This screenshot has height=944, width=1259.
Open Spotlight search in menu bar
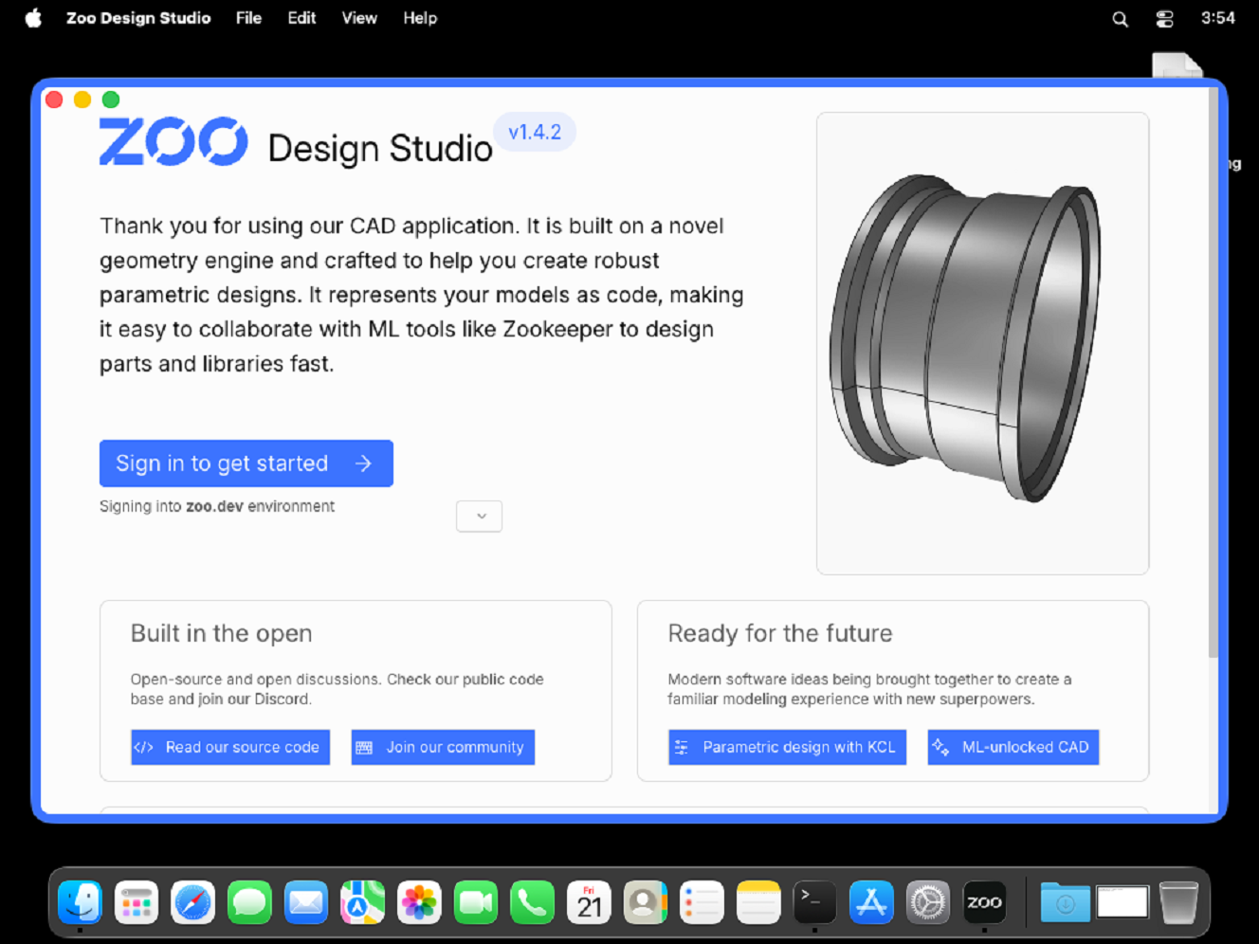click(x=1120, y=19)
